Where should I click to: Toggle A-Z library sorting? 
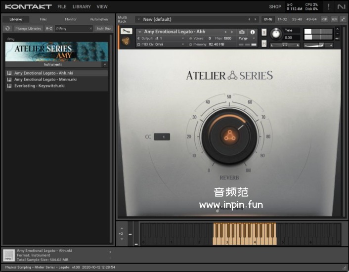(x=49, y=29)
